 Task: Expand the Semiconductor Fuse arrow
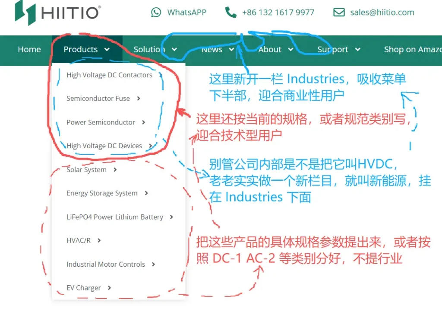(139, 99)
